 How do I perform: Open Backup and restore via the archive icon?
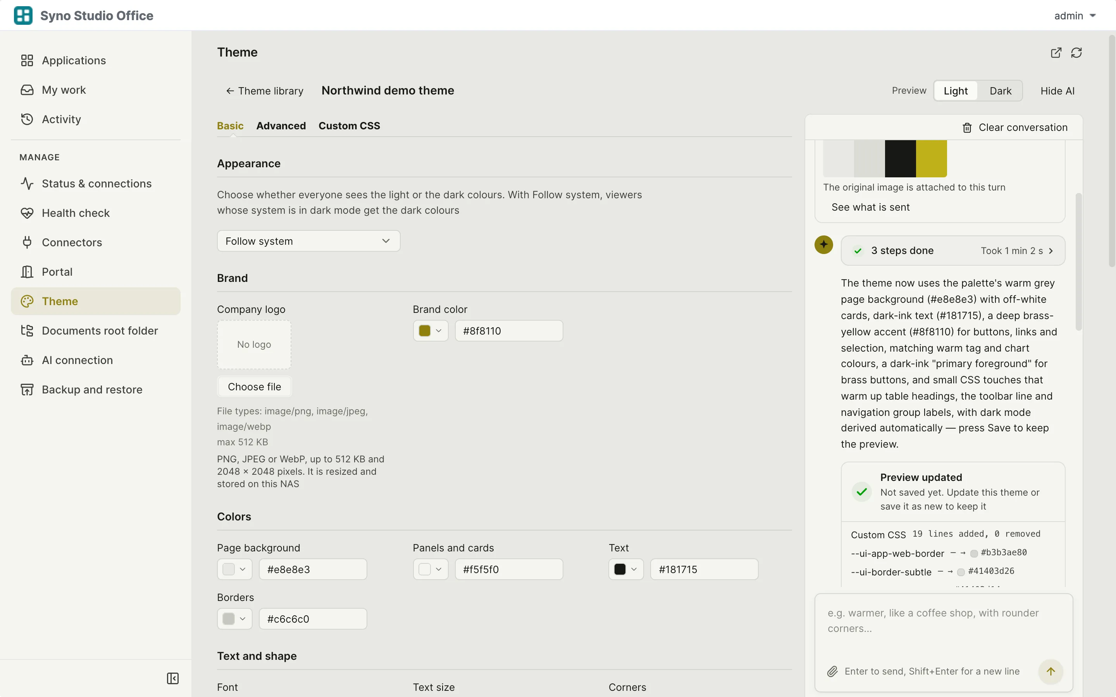[x=27, y=390]
